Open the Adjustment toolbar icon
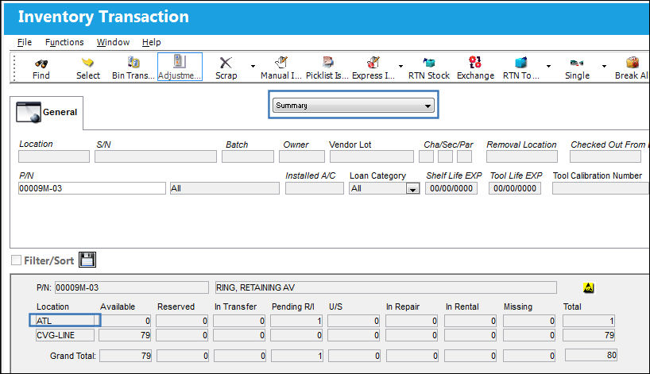 coord(180,62)
